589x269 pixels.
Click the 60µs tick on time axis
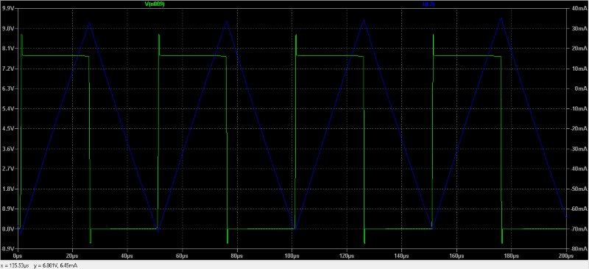pyautogui.click(x=182, y=256)
